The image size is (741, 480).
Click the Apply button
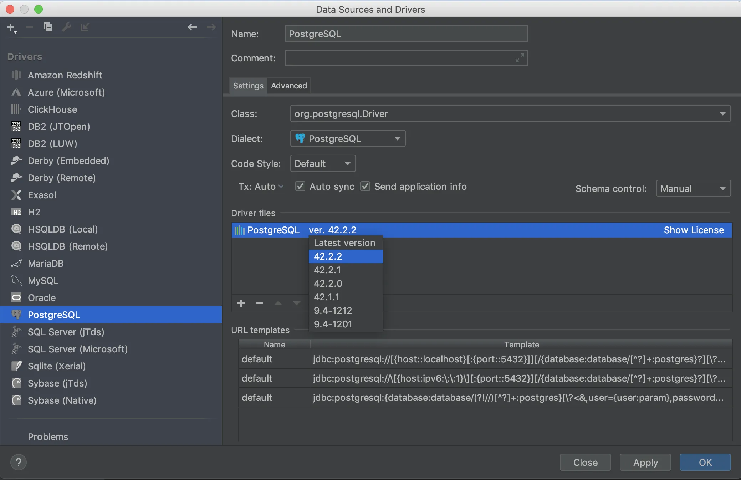click(x=645, y=463)
